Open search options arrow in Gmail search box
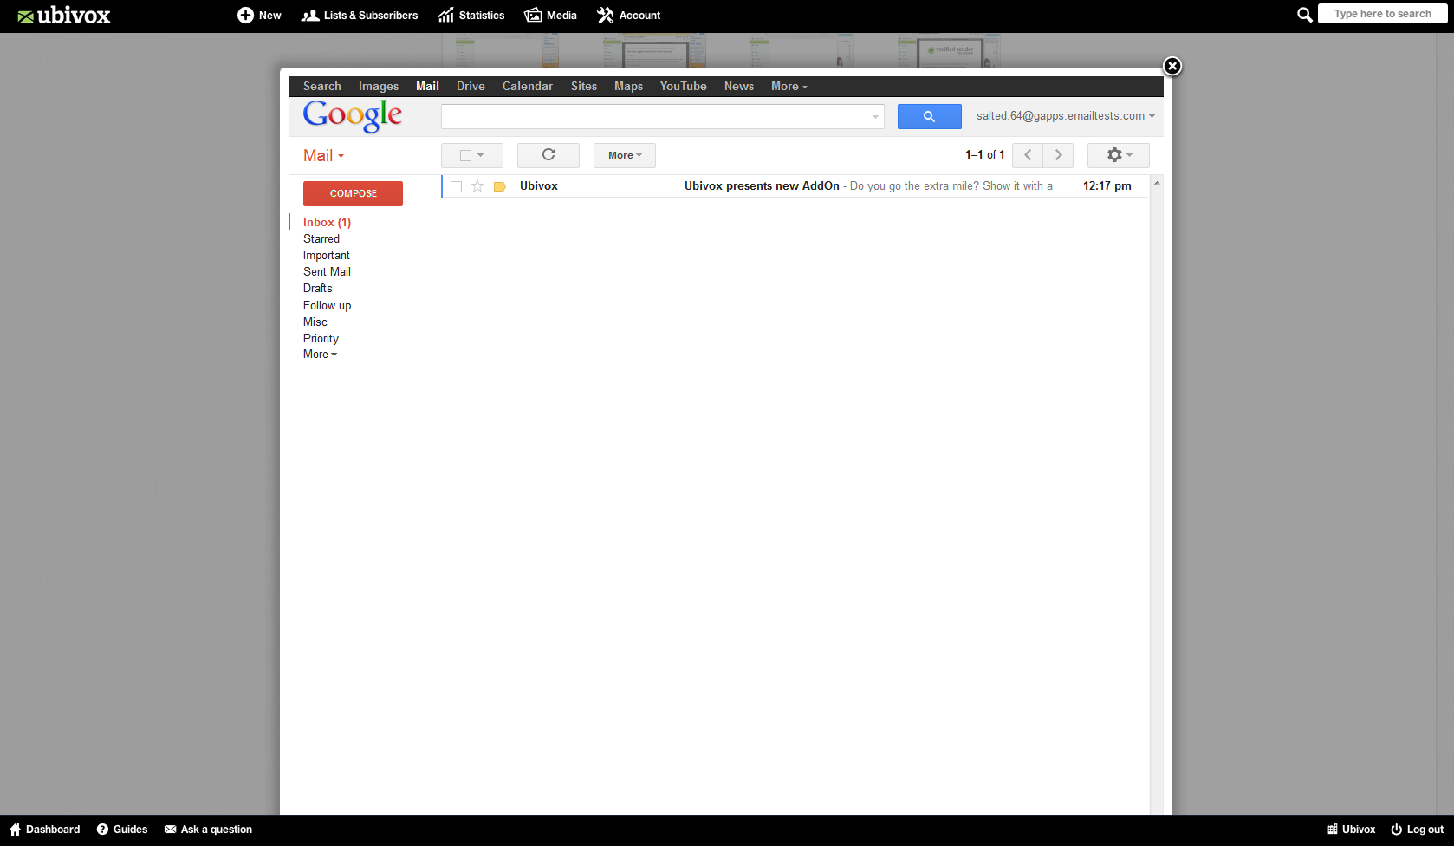 (x=875, y=117)
